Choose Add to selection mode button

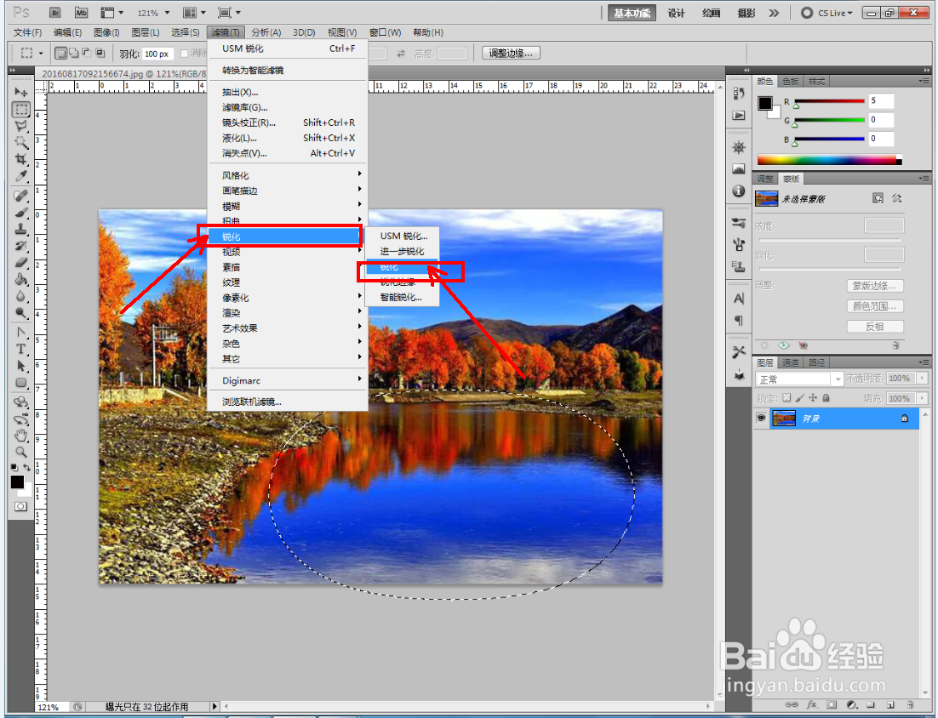click(73, 54)
